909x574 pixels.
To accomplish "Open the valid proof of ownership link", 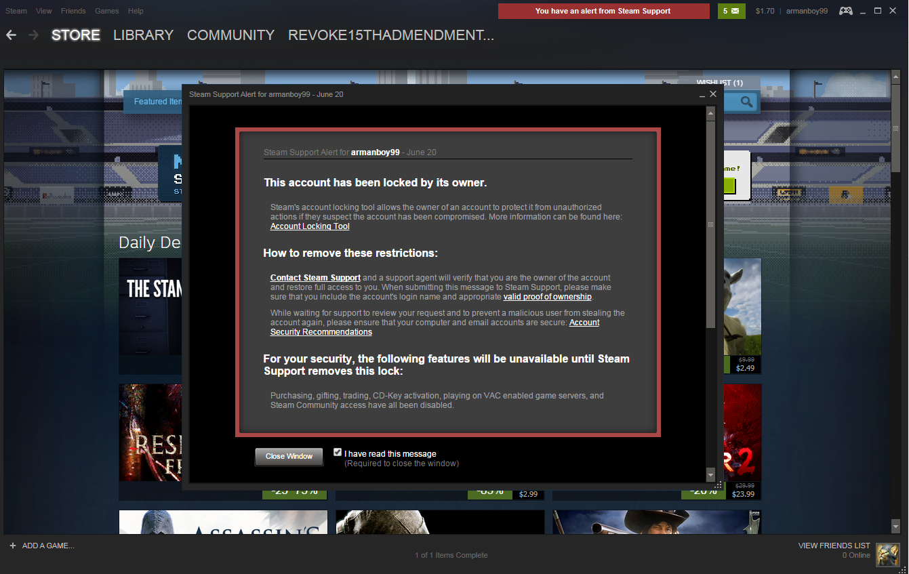I will (x=548, y=297).
